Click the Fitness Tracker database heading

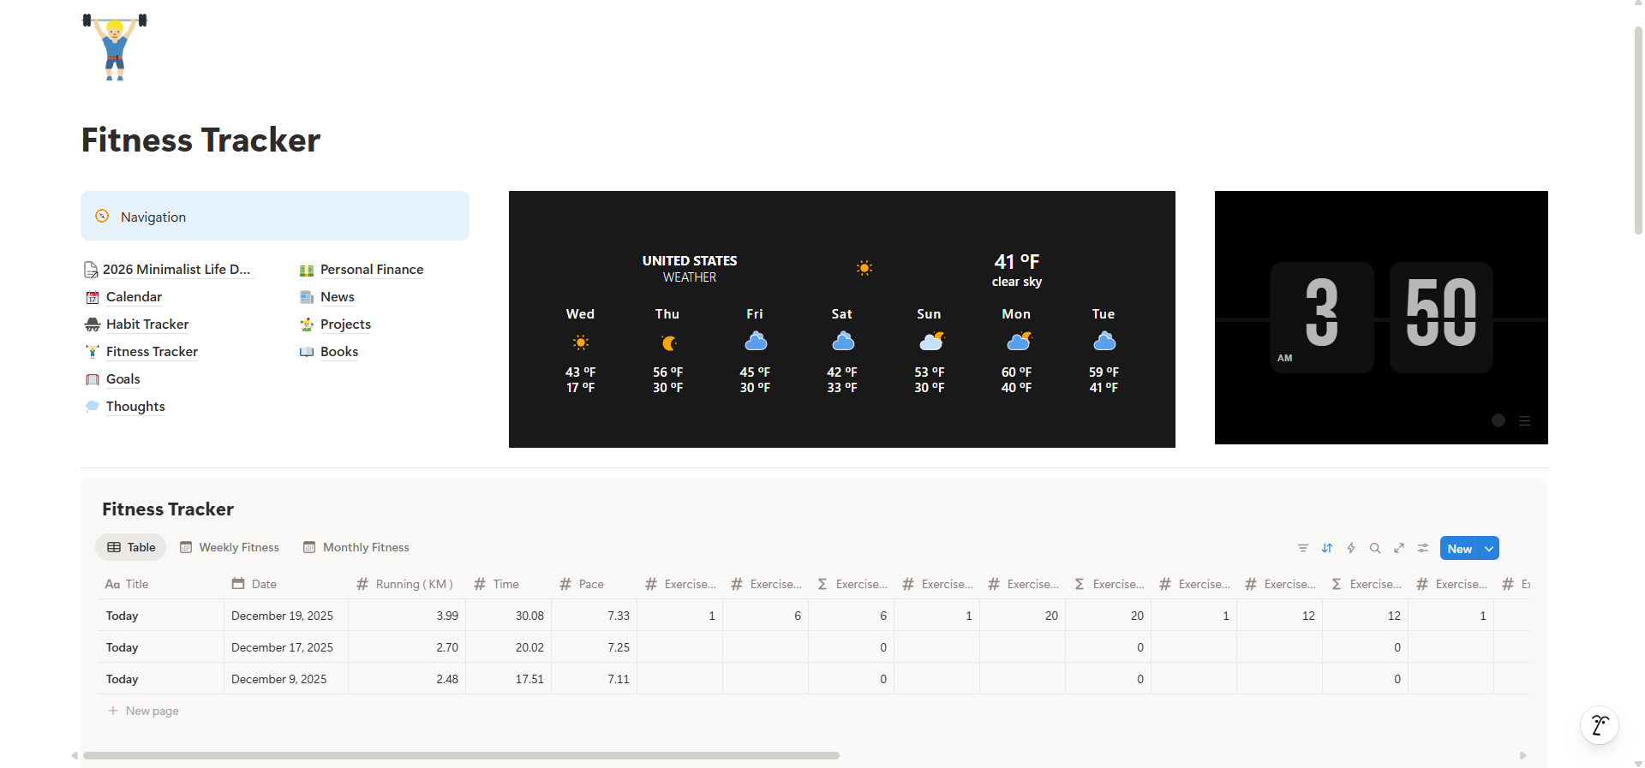pos(168,509)
